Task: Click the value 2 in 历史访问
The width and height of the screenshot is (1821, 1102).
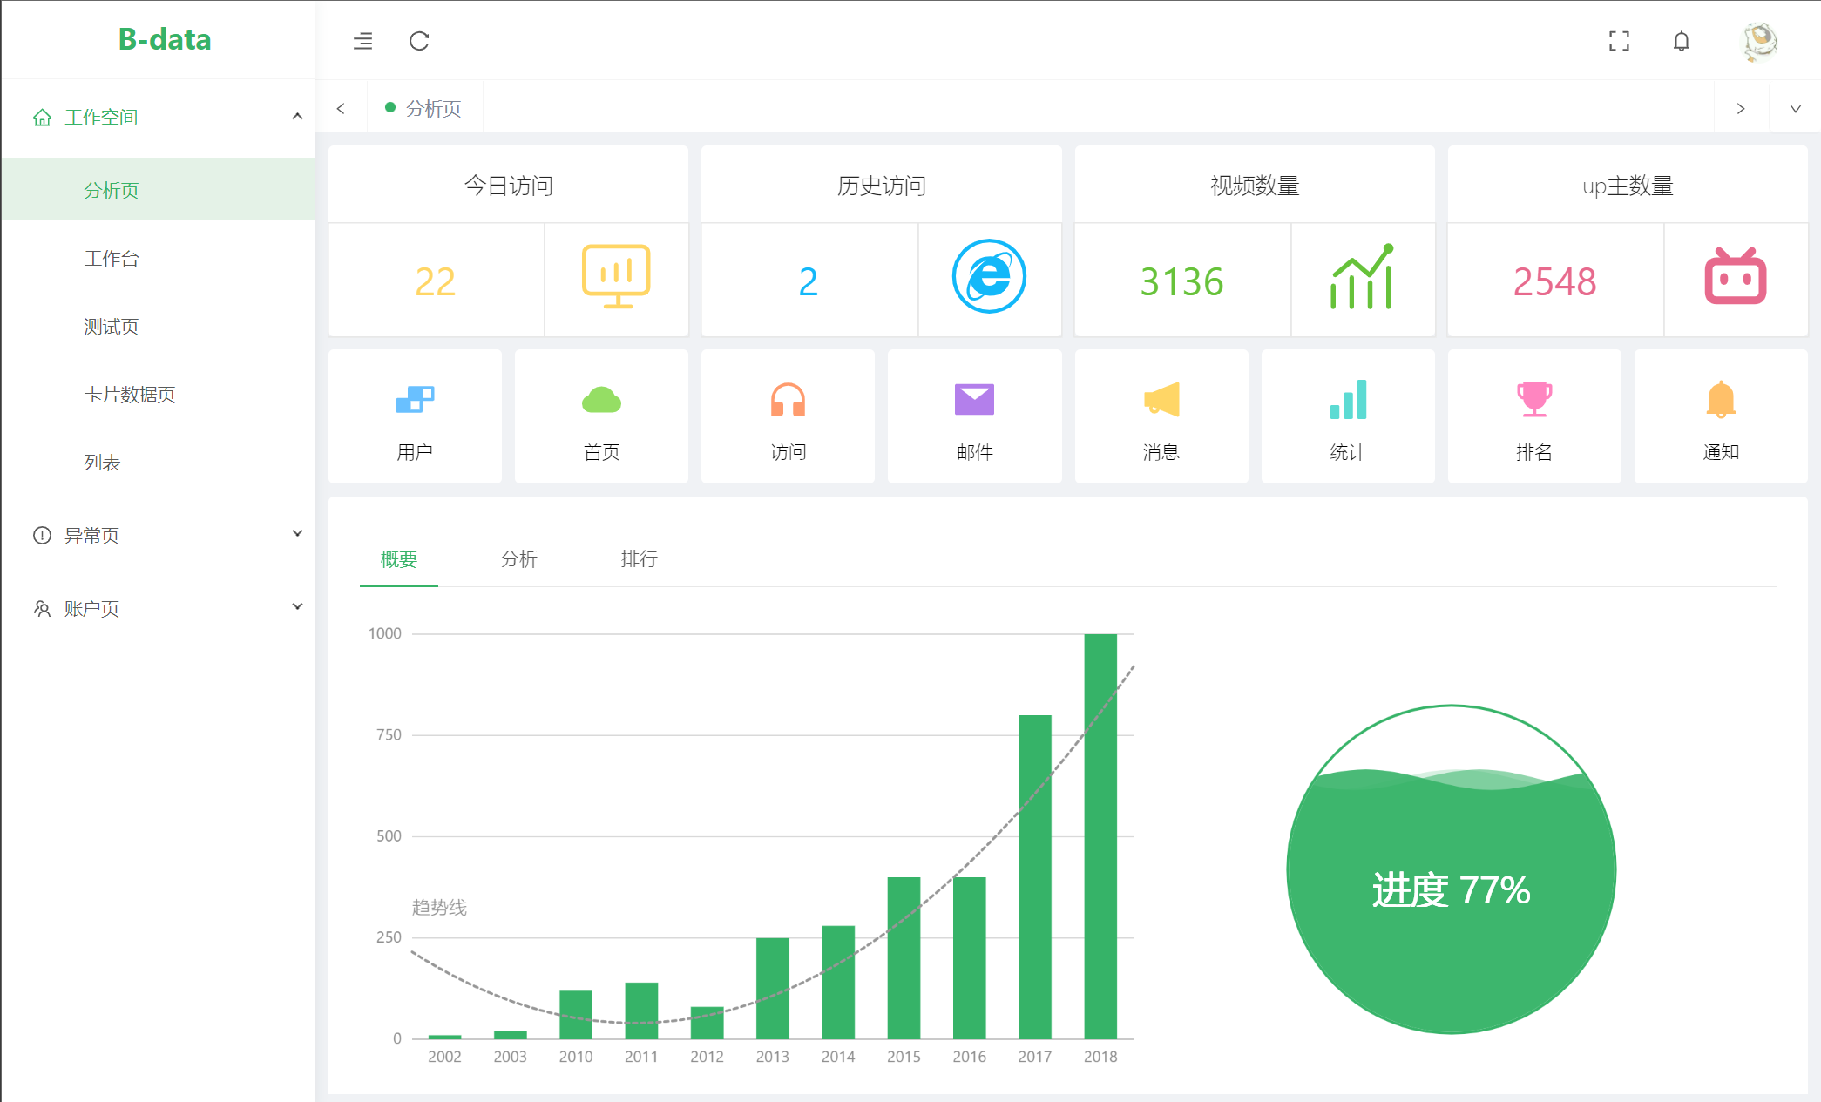Action: point(809,281)
